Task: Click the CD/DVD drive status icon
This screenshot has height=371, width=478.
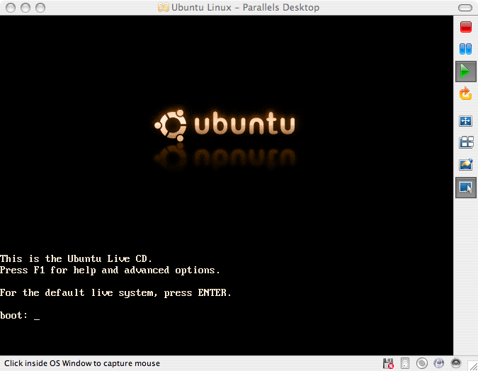Action: (x=422, y=363)
